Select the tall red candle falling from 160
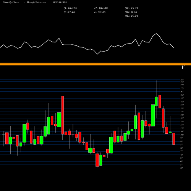This screenshot has width=191, height=191. coord(63,115)
